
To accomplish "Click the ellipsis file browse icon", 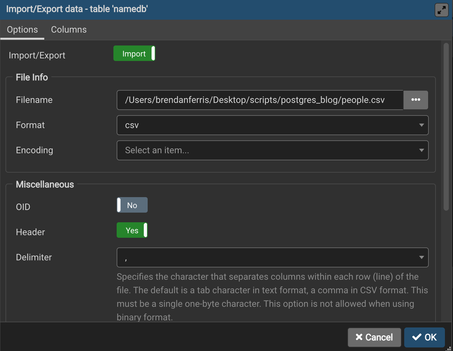I will point(416,100).
